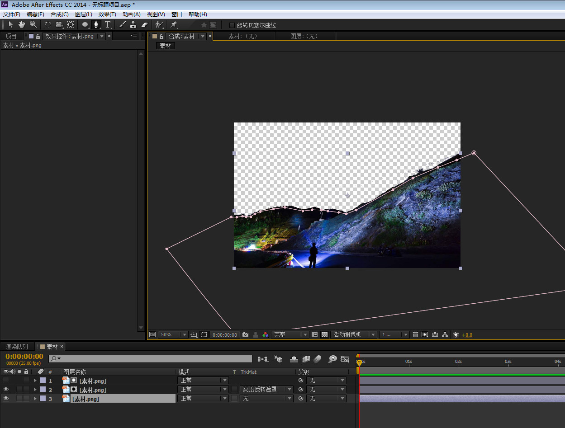
Task: Select the Pen tool
Action: tap(96, 25)
